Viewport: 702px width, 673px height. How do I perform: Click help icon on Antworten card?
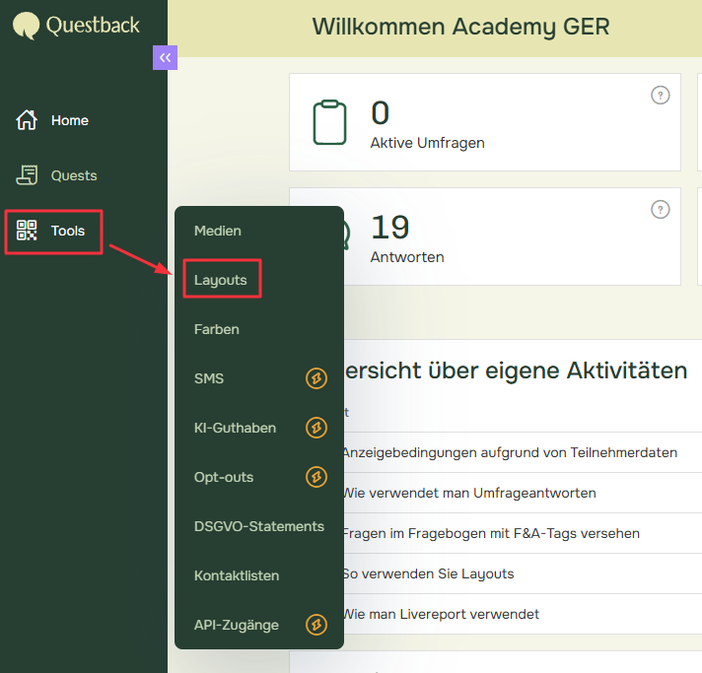pyautogui.click(x=661, y=210)
